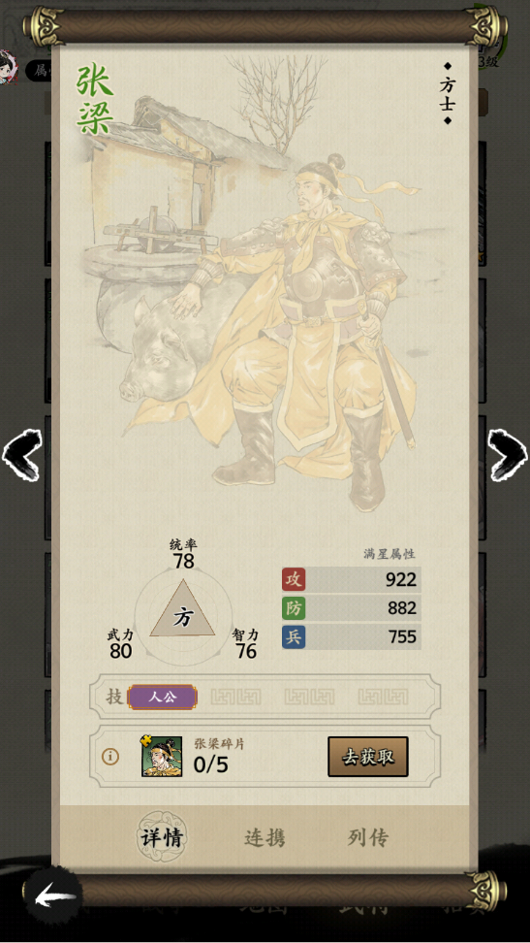Screen dimensions: 530x943
Task: Select the last empty skill slot
Action: (384, 698)
